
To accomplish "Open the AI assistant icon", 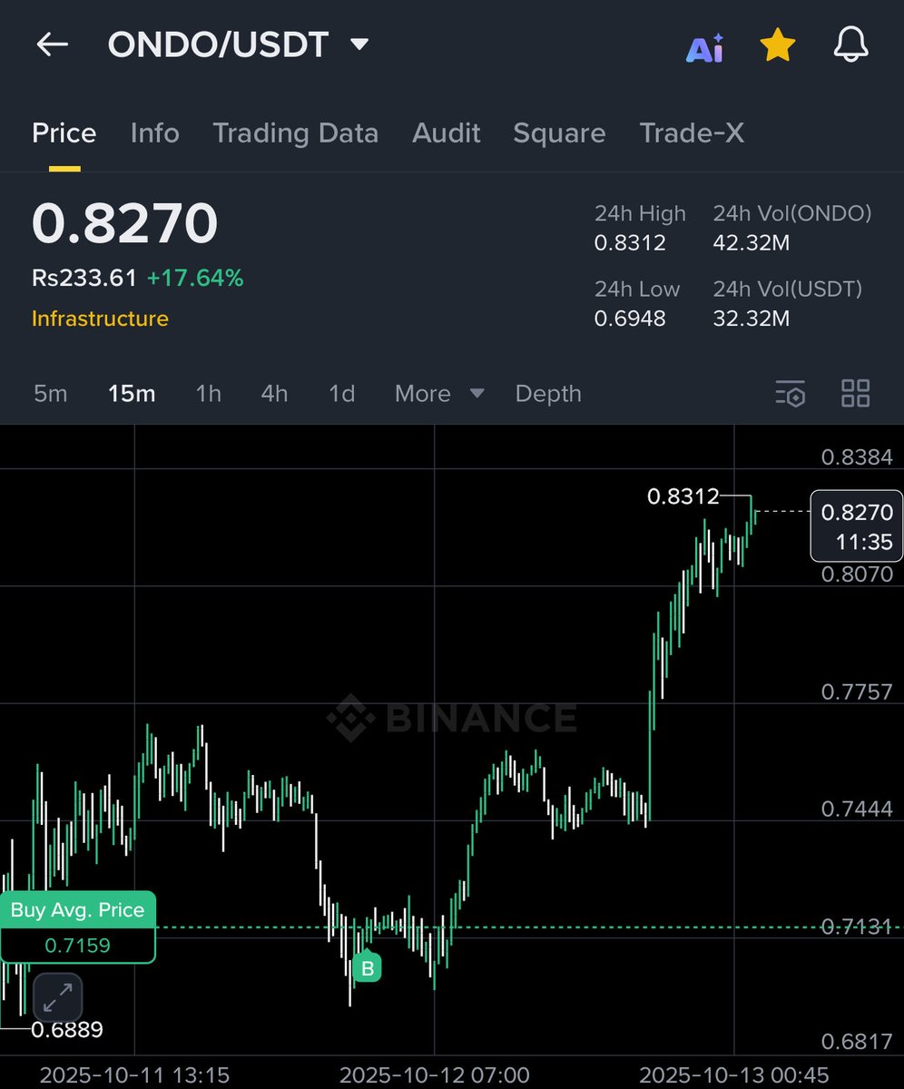I will [704, 47].
